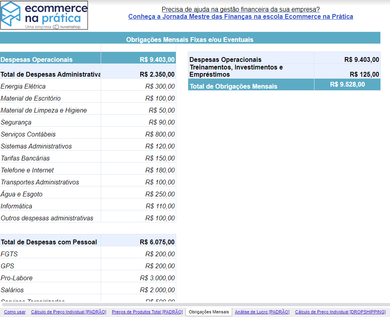390x317 pixels.
Task: Click the FGTS value R$ 200,00
Action: (x=138, y=252)
